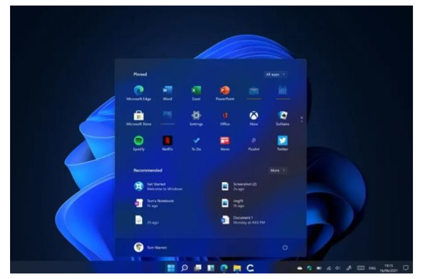Launch the PicsArt app
Image resolution: width=422 pixels, height=279 pixels.
pos(254,143)
